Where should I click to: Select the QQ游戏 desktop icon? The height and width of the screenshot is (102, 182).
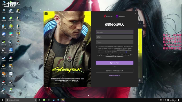click(x=18, y=43)
